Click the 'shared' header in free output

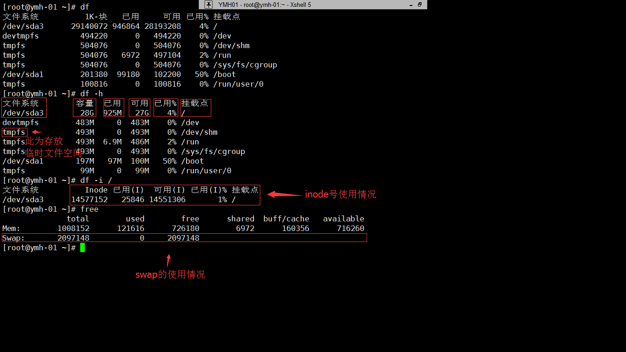coord(241,219)
